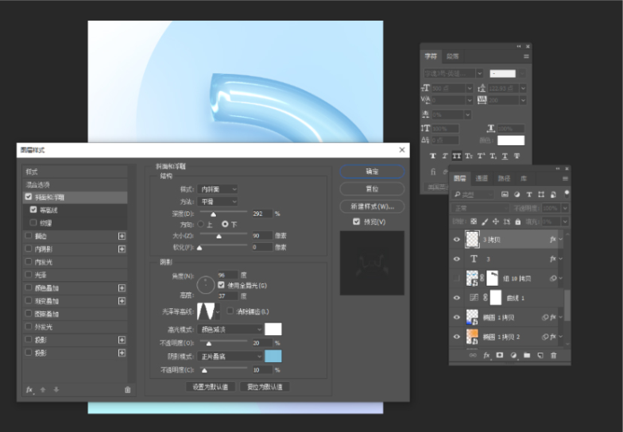Click pixel layer filter icon in Layers panel
This screenshot has height=432, width=623.
pyautogui.click(x=505, y=195)
